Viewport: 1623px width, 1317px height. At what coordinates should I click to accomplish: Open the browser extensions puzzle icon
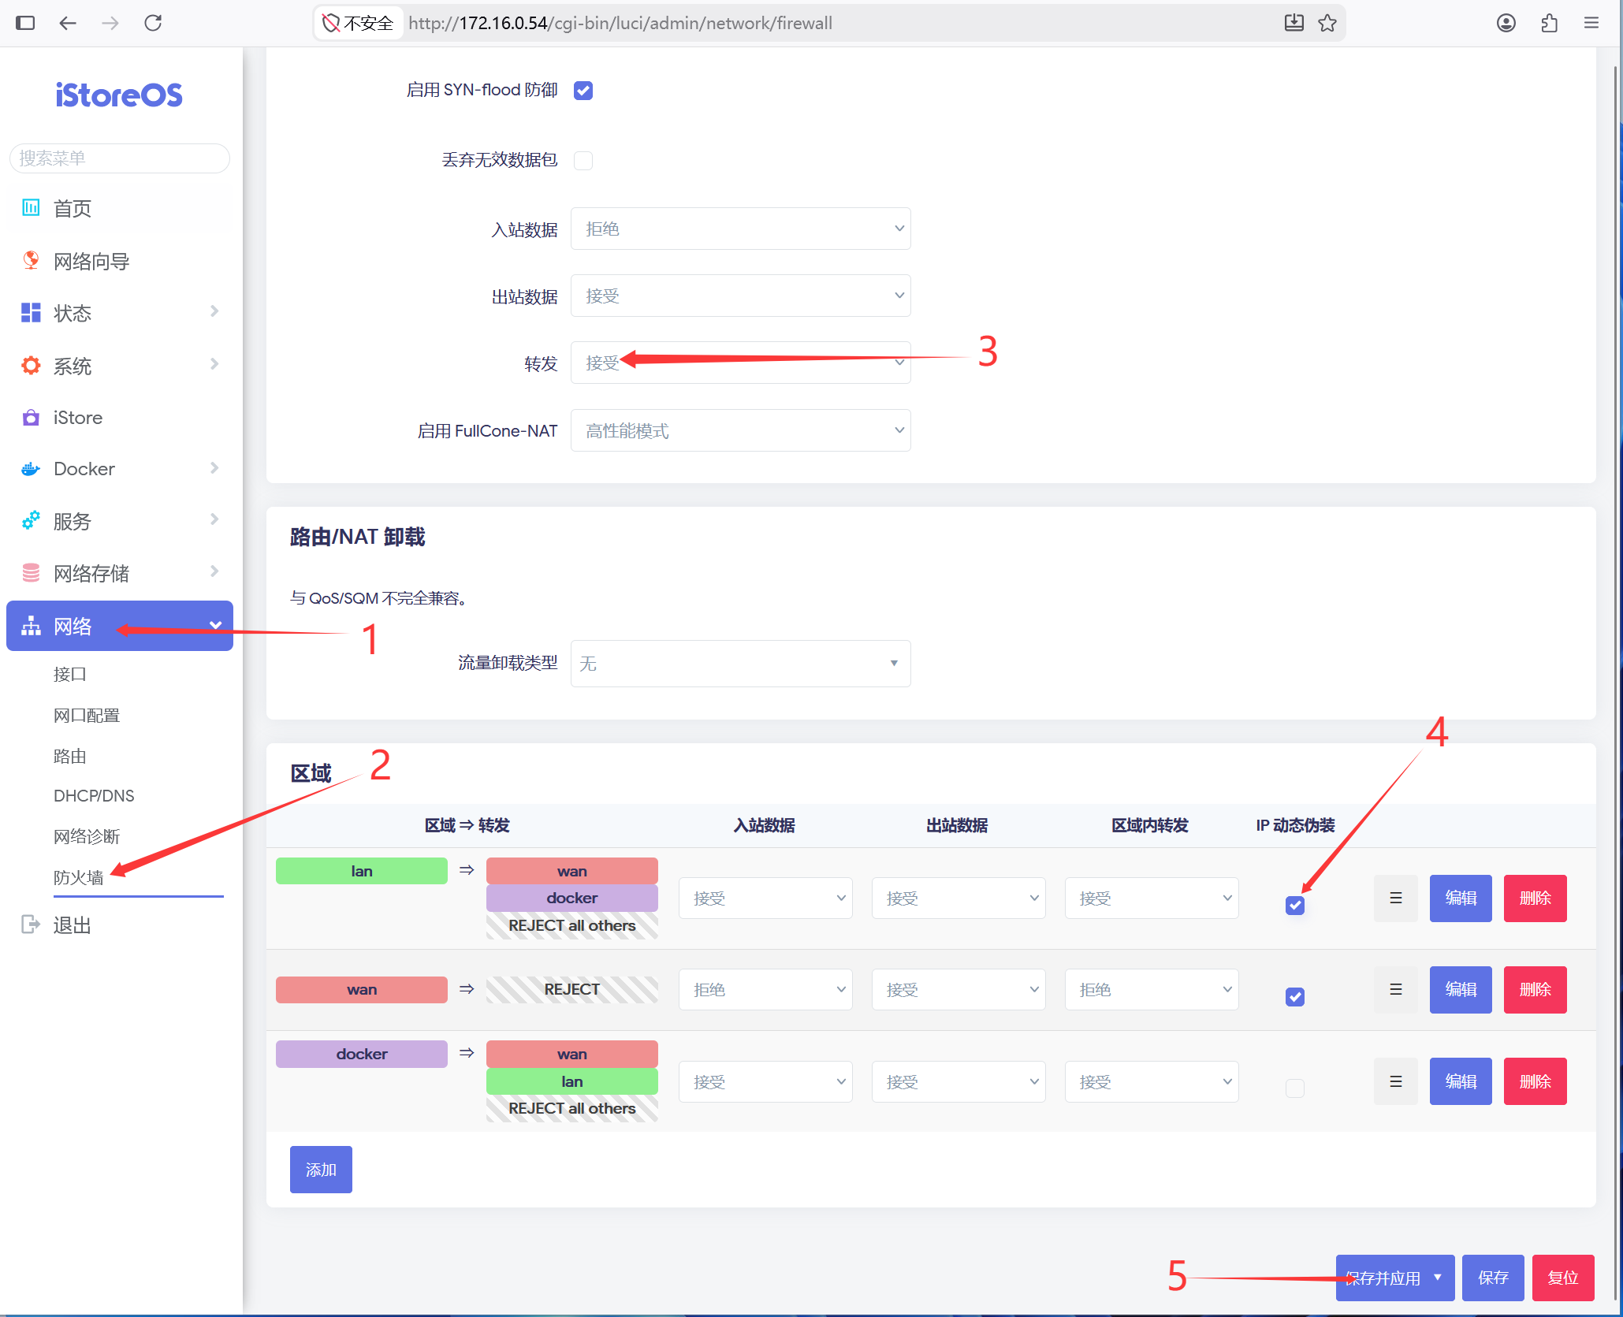[x=1549, y=23]
